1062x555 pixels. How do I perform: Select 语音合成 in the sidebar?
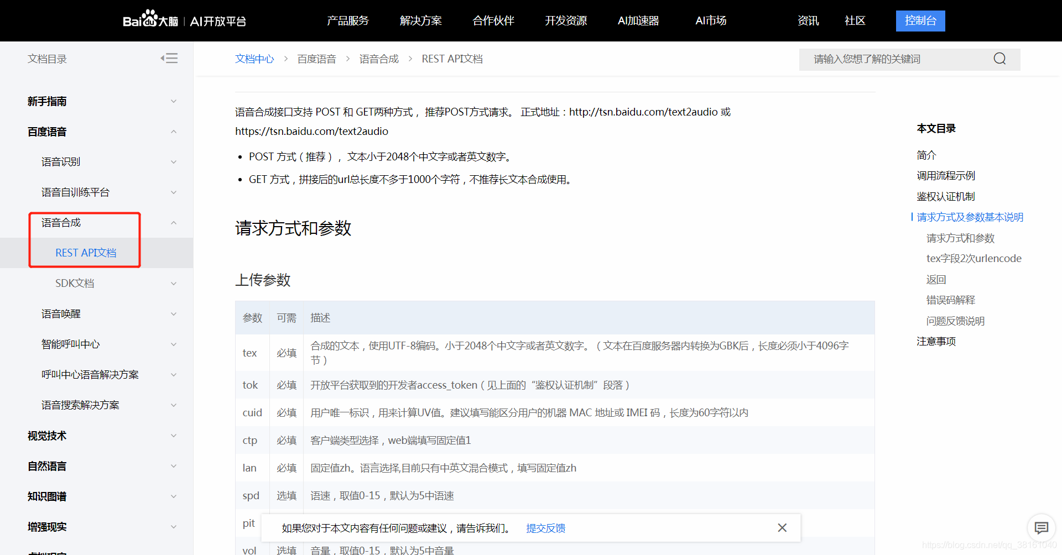(x=61, y=222)
